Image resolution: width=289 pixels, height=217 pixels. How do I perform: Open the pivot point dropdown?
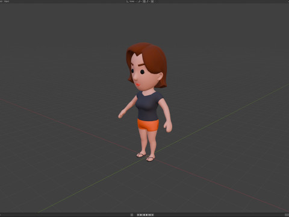(x=140, y=1)
